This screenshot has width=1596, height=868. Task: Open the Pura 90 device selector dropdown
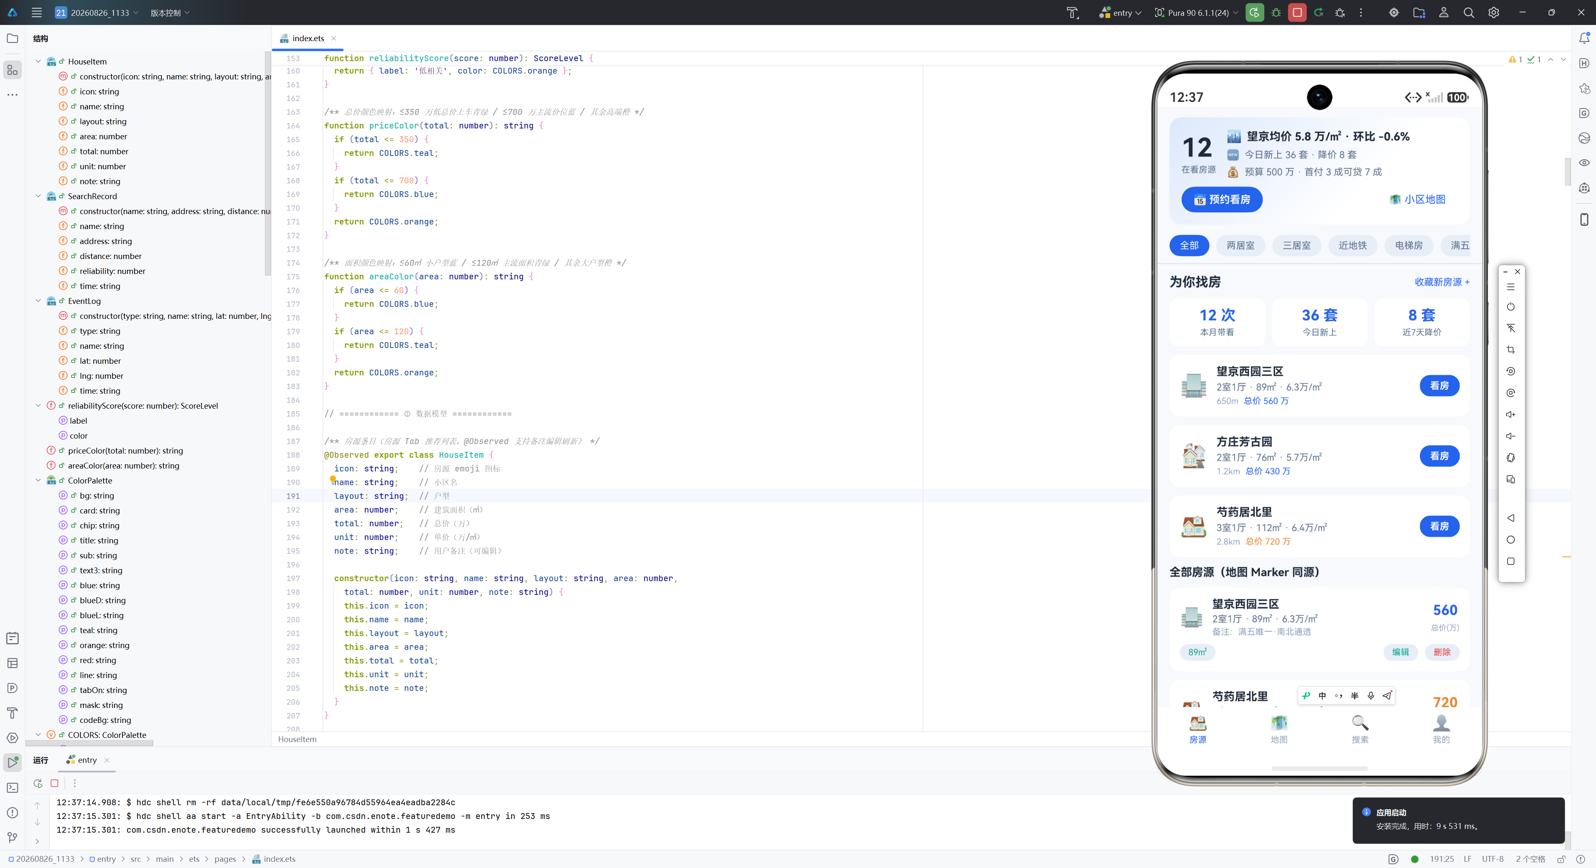pos(1197,12)
